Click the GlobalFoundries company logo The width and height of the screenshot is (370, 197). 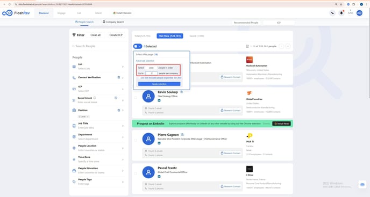point(250,93)
